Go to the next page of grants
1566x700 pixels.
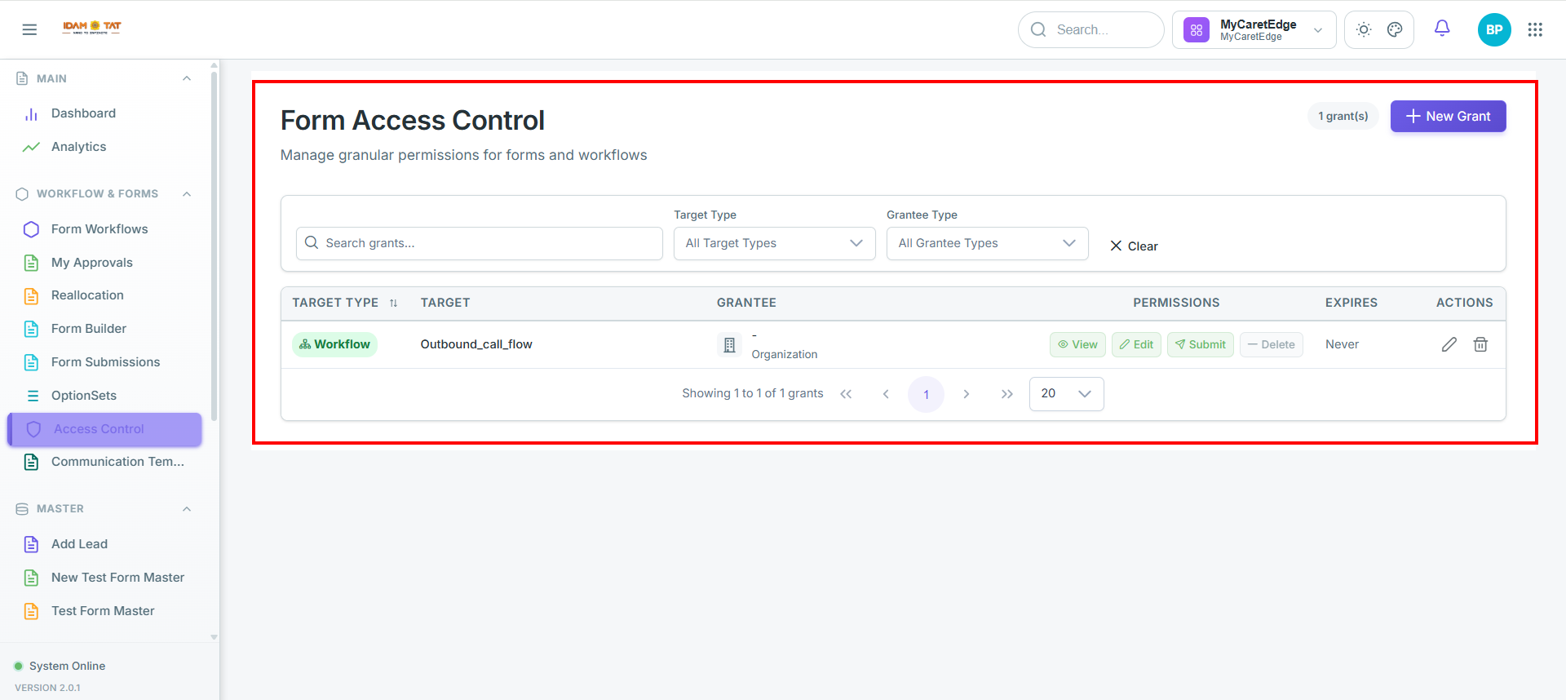point(967,394)
